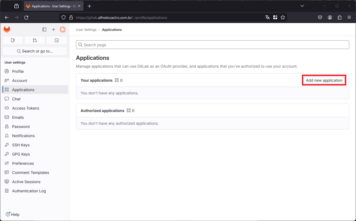Open Profile settings
The height and width of the screenshot is (221, 356).
[x=35, y=71]
